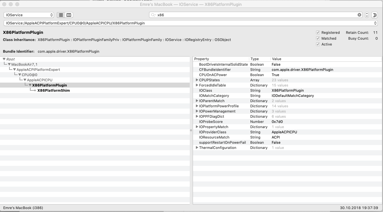Image resolution: width=383 pixels, height=212 pixels.
Task: Switch to the column browser view
Action: pos(69,15)
